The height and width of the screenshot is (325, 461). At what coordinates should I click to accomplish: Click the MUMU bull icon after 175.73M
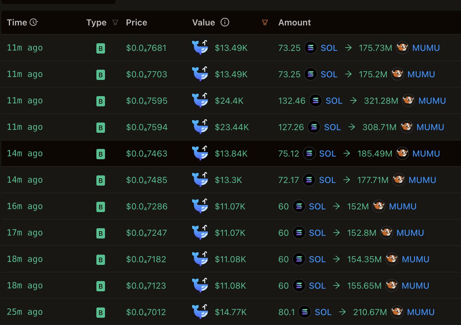(402, 48)
